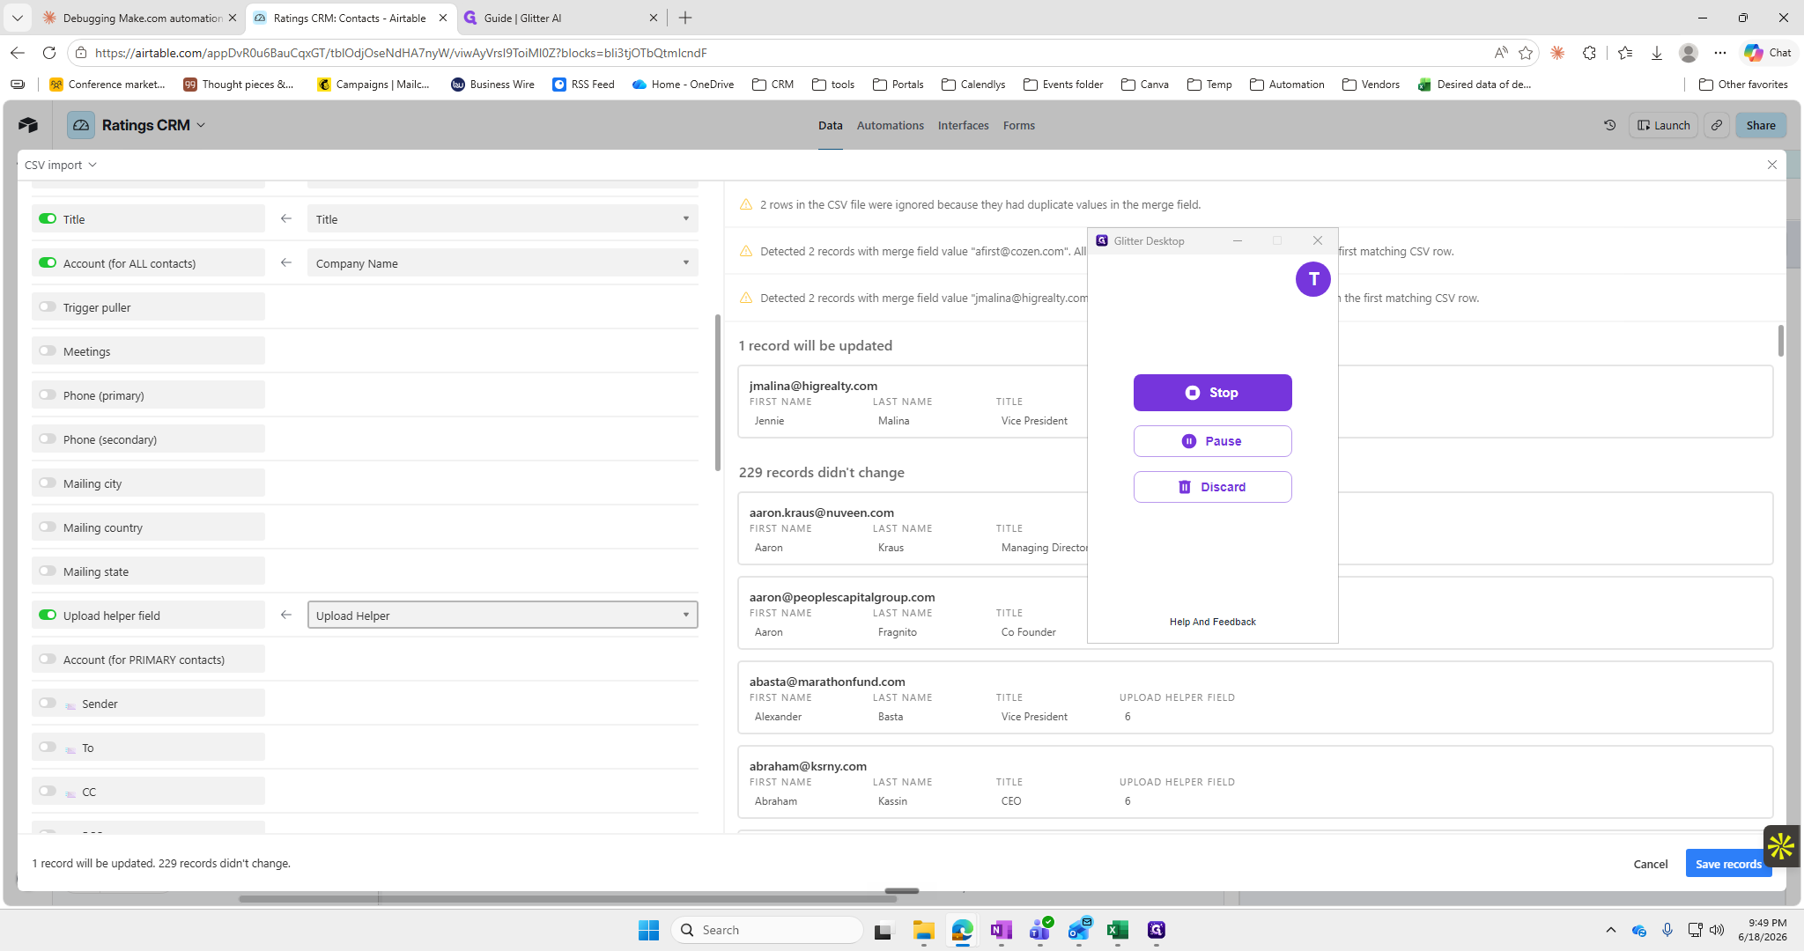Image resolution: width=1804 pixels, height=951 pixels.
Task: Click the arrow icon next to Title field
Action: 286,218
